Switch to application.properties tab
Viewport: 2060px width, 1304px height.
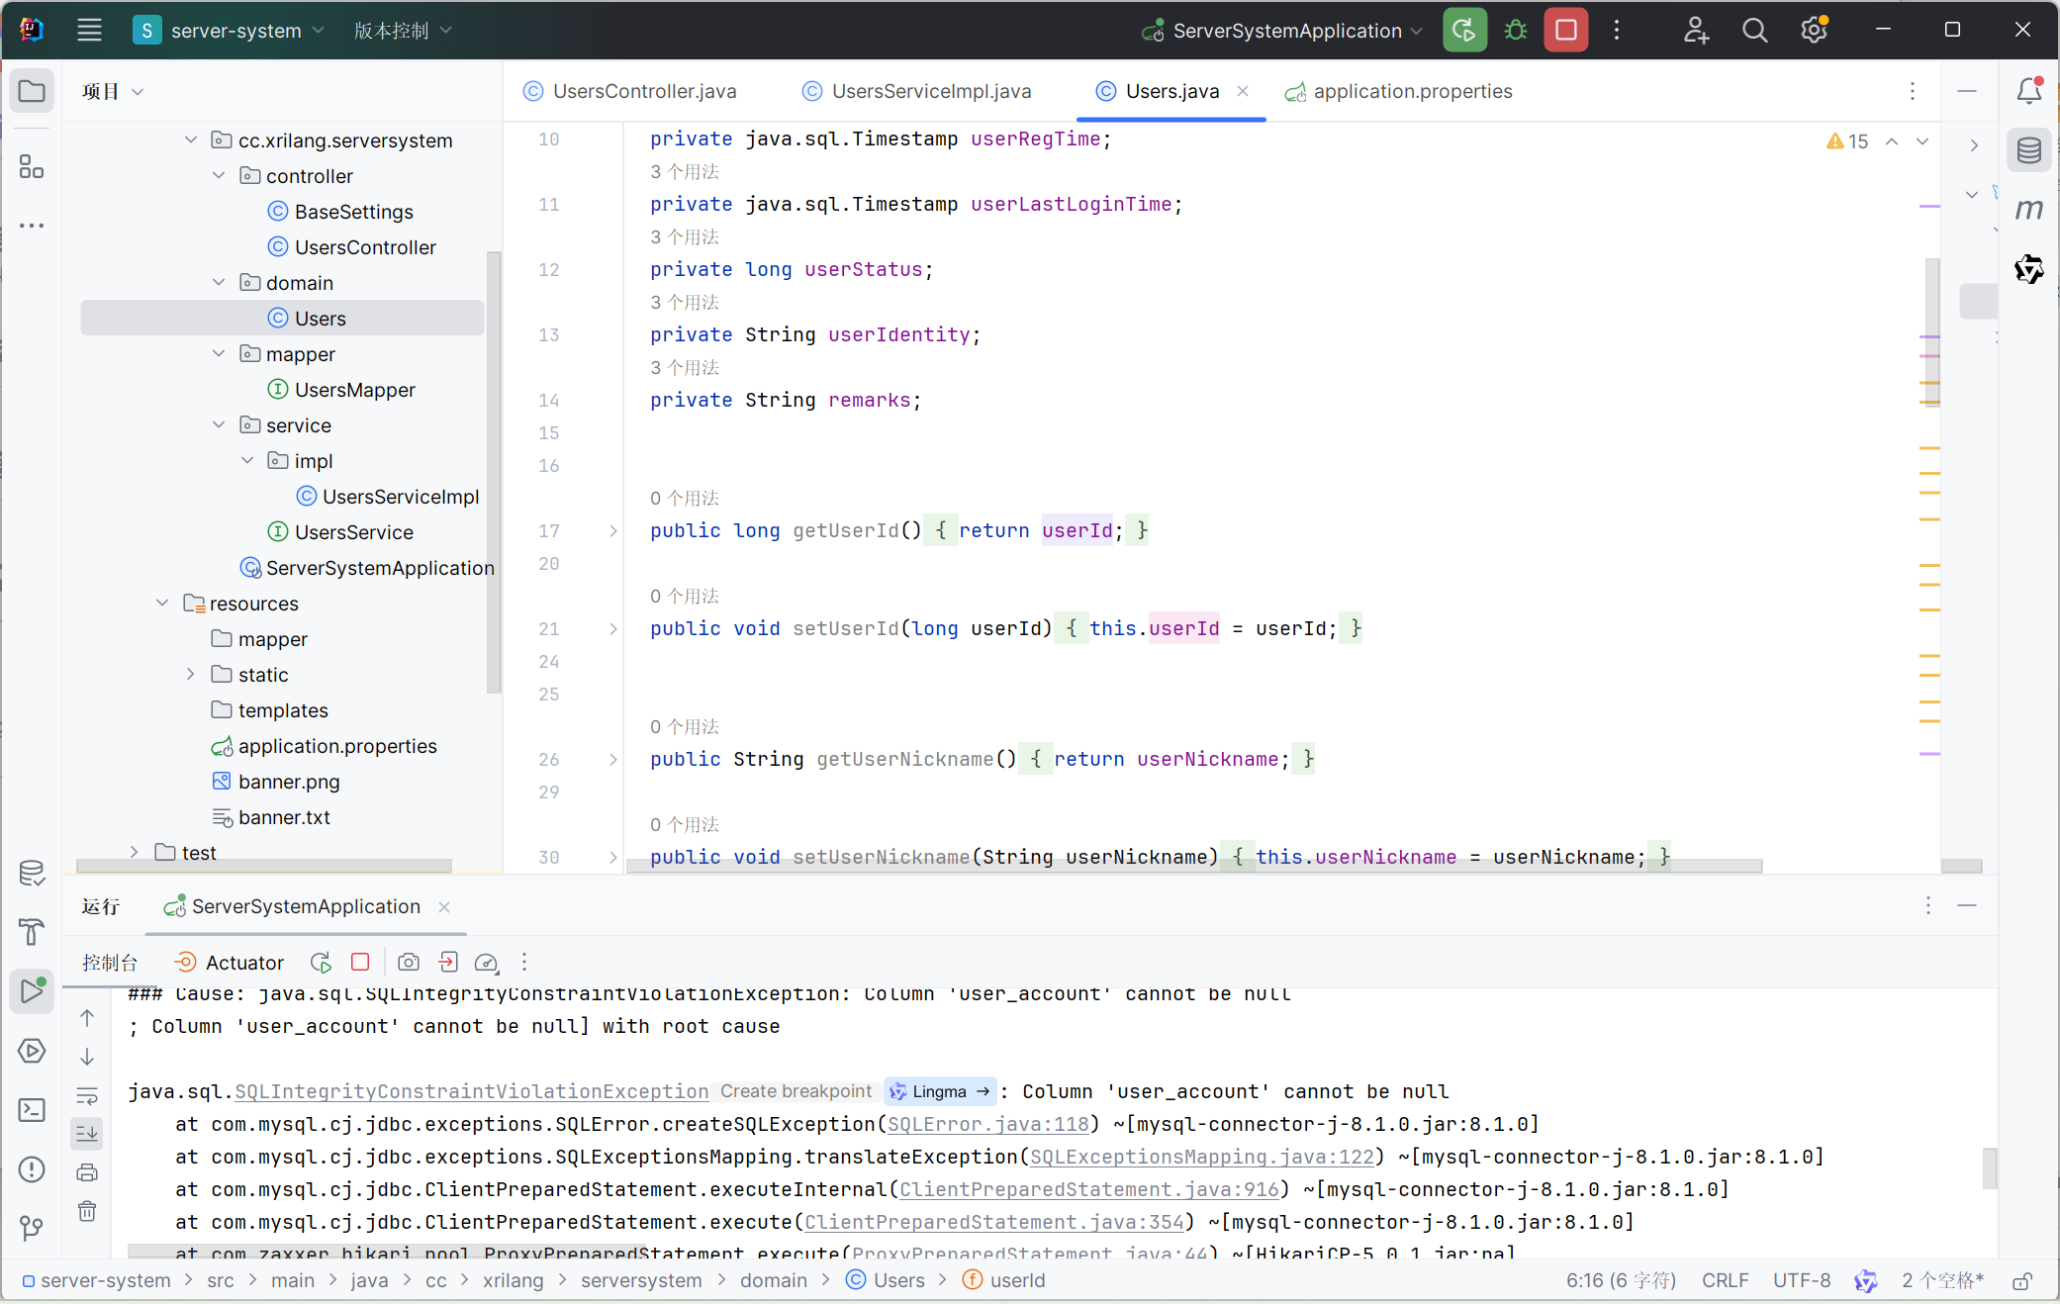click(x=1398, y=91)
